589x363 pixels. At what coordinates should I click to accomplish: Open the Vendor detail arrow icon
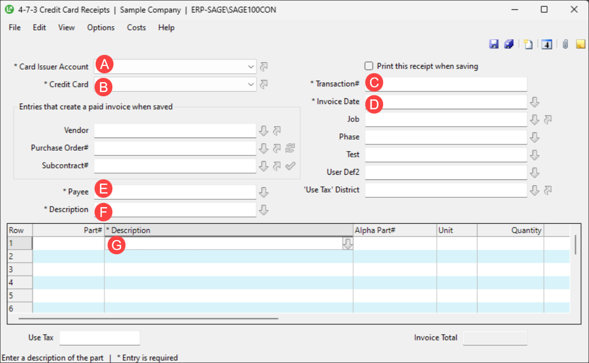tap(277, 130)
